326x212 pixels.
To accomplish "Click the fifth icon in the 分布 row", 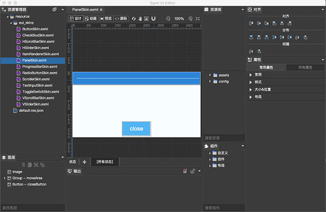I will click(282, 38).
